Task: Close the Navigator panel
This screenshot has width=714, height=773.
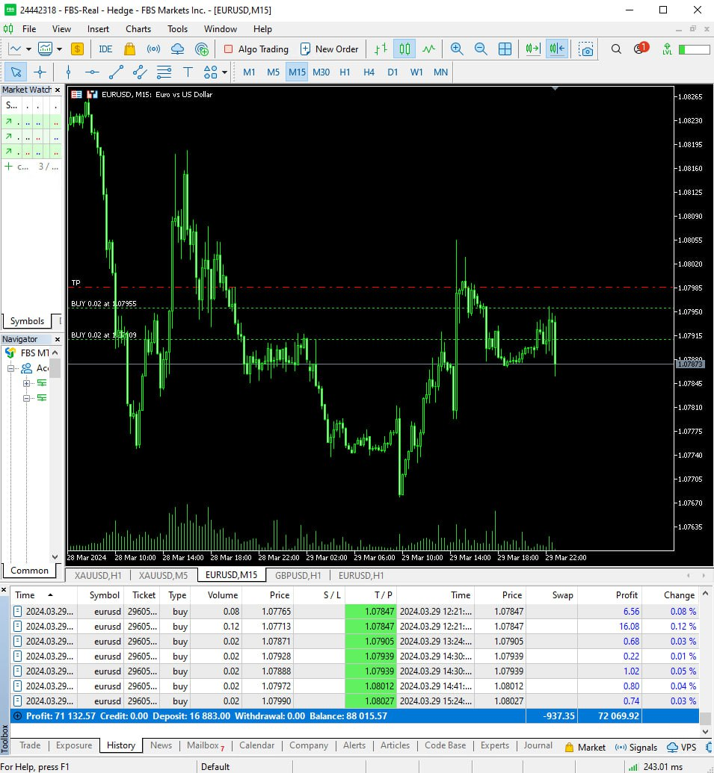Action: [x=58, y=339]
